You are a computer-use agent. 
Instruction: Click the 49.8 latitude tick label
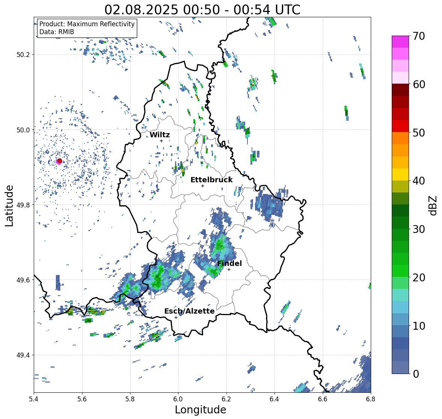click(23, 205)
